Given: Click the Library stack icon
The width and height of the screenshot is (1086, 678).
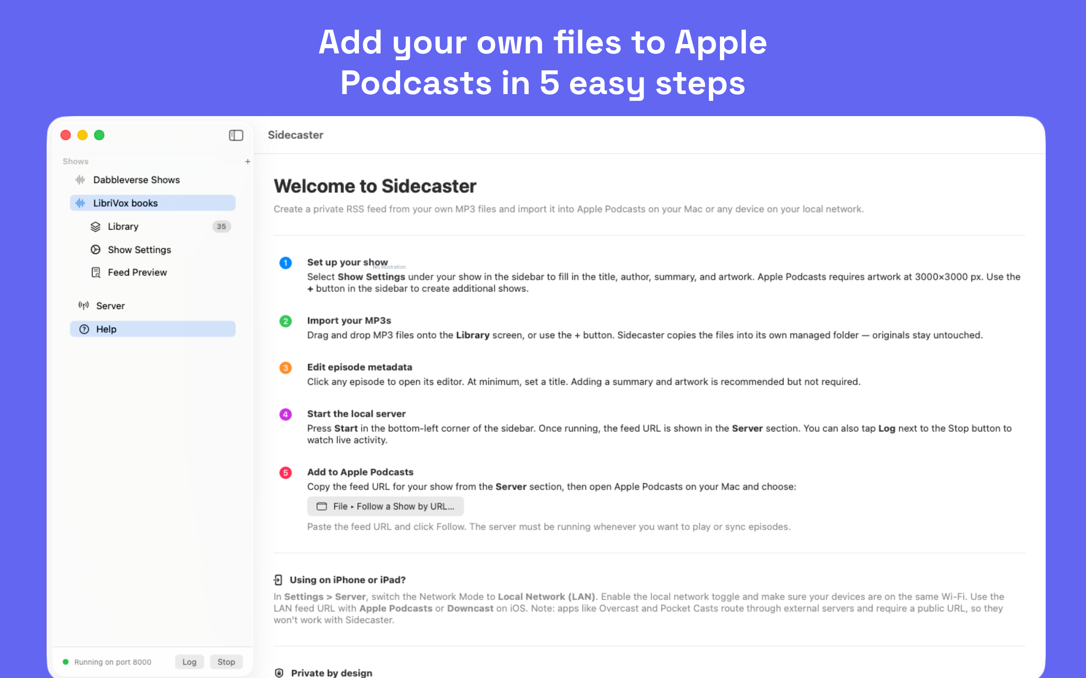Looking at the screenshot, I should tap(95, 226).
